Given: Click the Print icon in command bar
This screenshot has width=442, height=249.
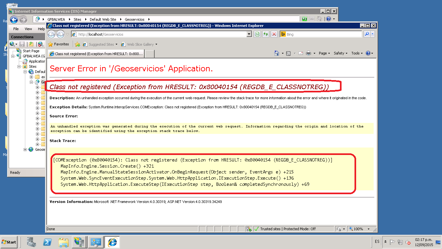Looking at the screenshot, I should coord(308,53).
